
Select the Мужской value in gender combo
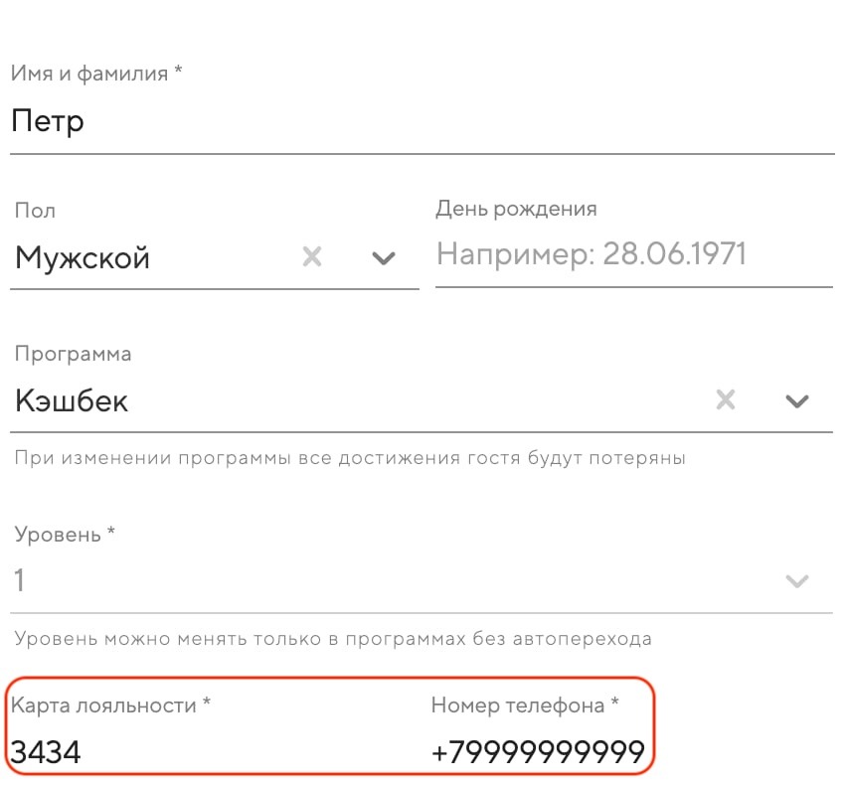coord(83,258)
